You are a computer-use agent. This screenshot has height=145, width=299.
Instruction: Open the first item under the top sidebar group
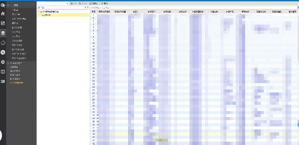click(x=15, y=10)
